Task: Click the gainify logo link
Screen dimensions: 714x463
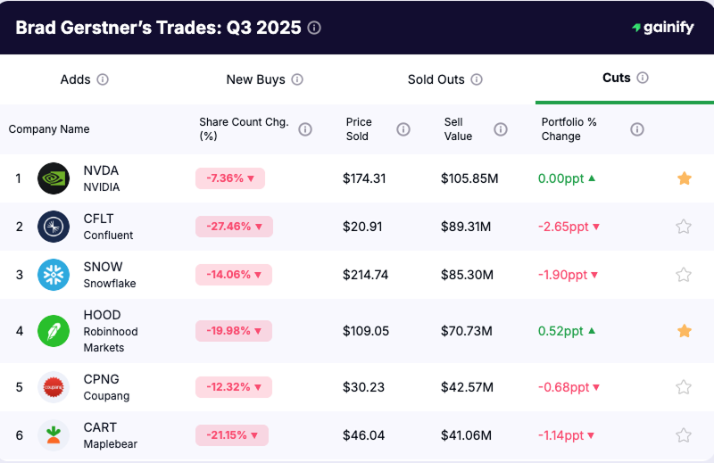Action: [662, 28]
